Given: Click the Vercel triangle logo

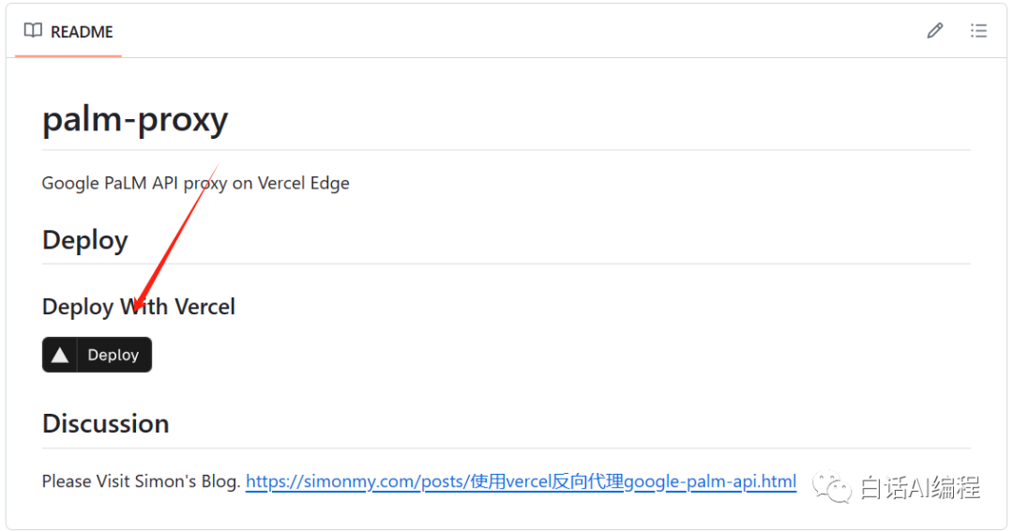Looking at the screenshot, I should click(60, 355).
